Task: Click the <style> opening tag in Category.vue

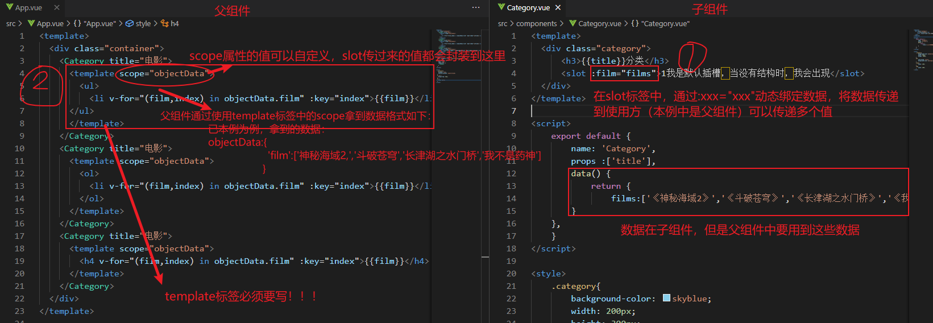Action: pyautogui.click(x=549, y=274)
